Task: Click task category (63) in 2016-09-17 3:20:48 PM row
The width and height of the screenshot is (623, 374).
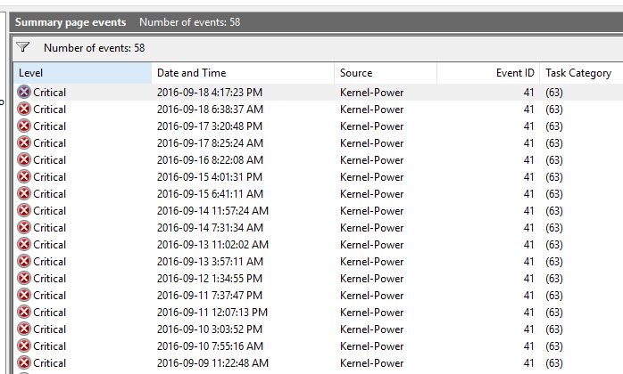Action: (554, 126)
